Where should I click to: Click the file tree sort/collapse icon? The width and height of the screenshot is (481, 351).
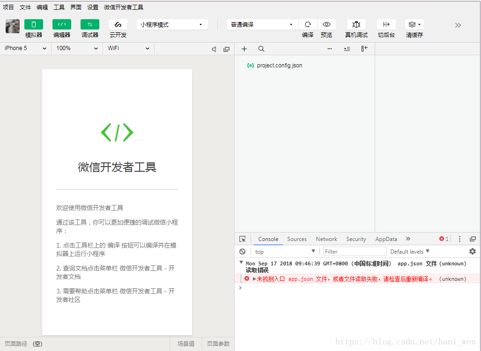tap(347, 49)
